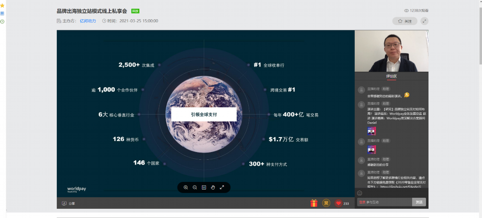The height and width of the screenshot is (218, 482).
Task: Click the blue page sidebar icon
Action: coord(2,13)
